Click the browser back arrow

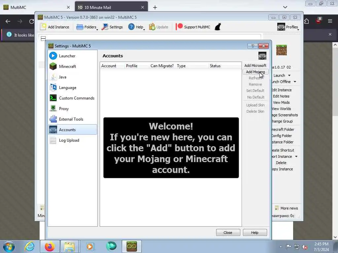8,21
